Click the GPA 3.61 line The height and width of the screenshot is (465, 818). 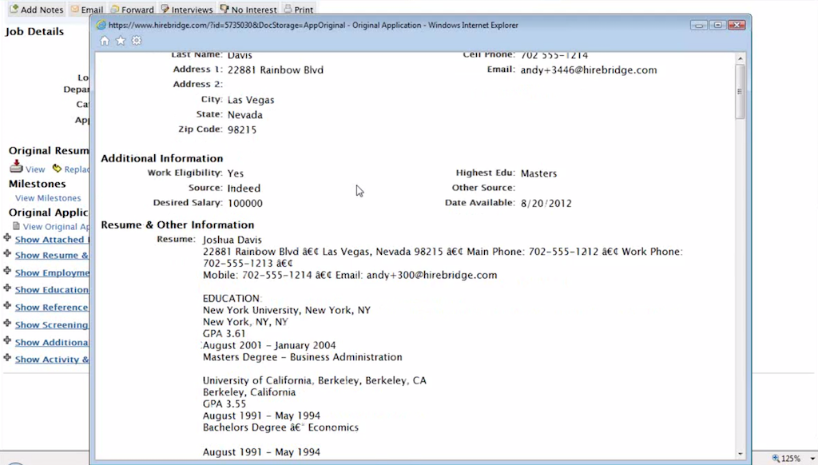224,333
